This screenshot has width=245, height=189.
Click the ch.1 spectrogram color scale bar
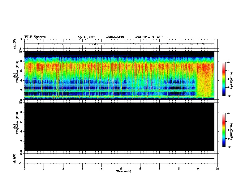[x=224, y=79]
